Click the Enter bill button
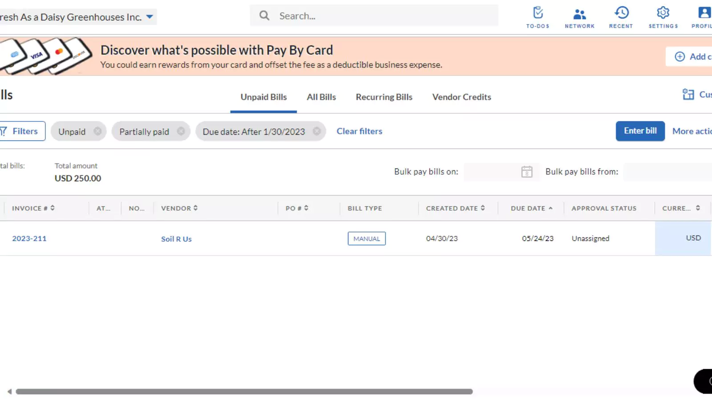Image resolution: width=712 pixels, height=400 pixels. click(x=640, y=131)
